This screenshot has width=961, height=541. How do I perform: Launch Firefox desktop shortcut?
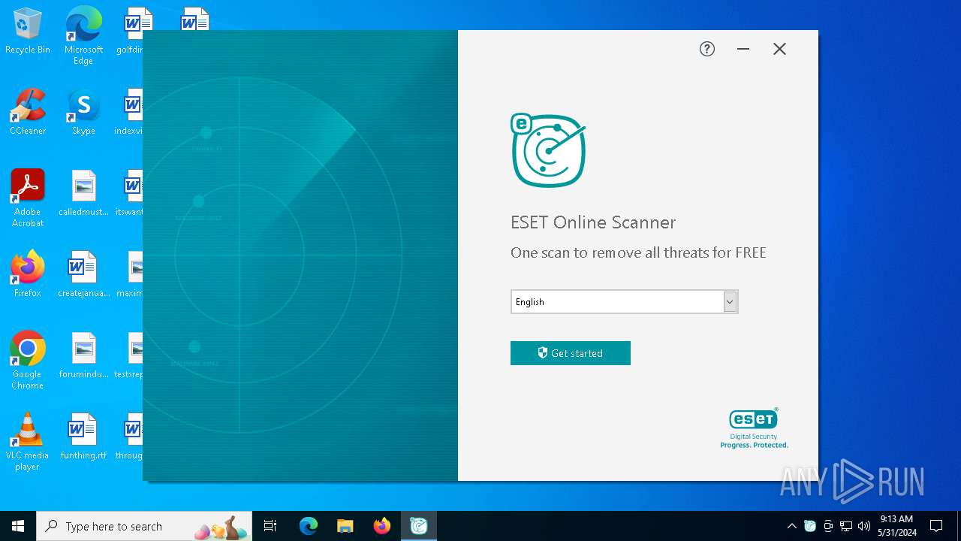click(28, 274)
